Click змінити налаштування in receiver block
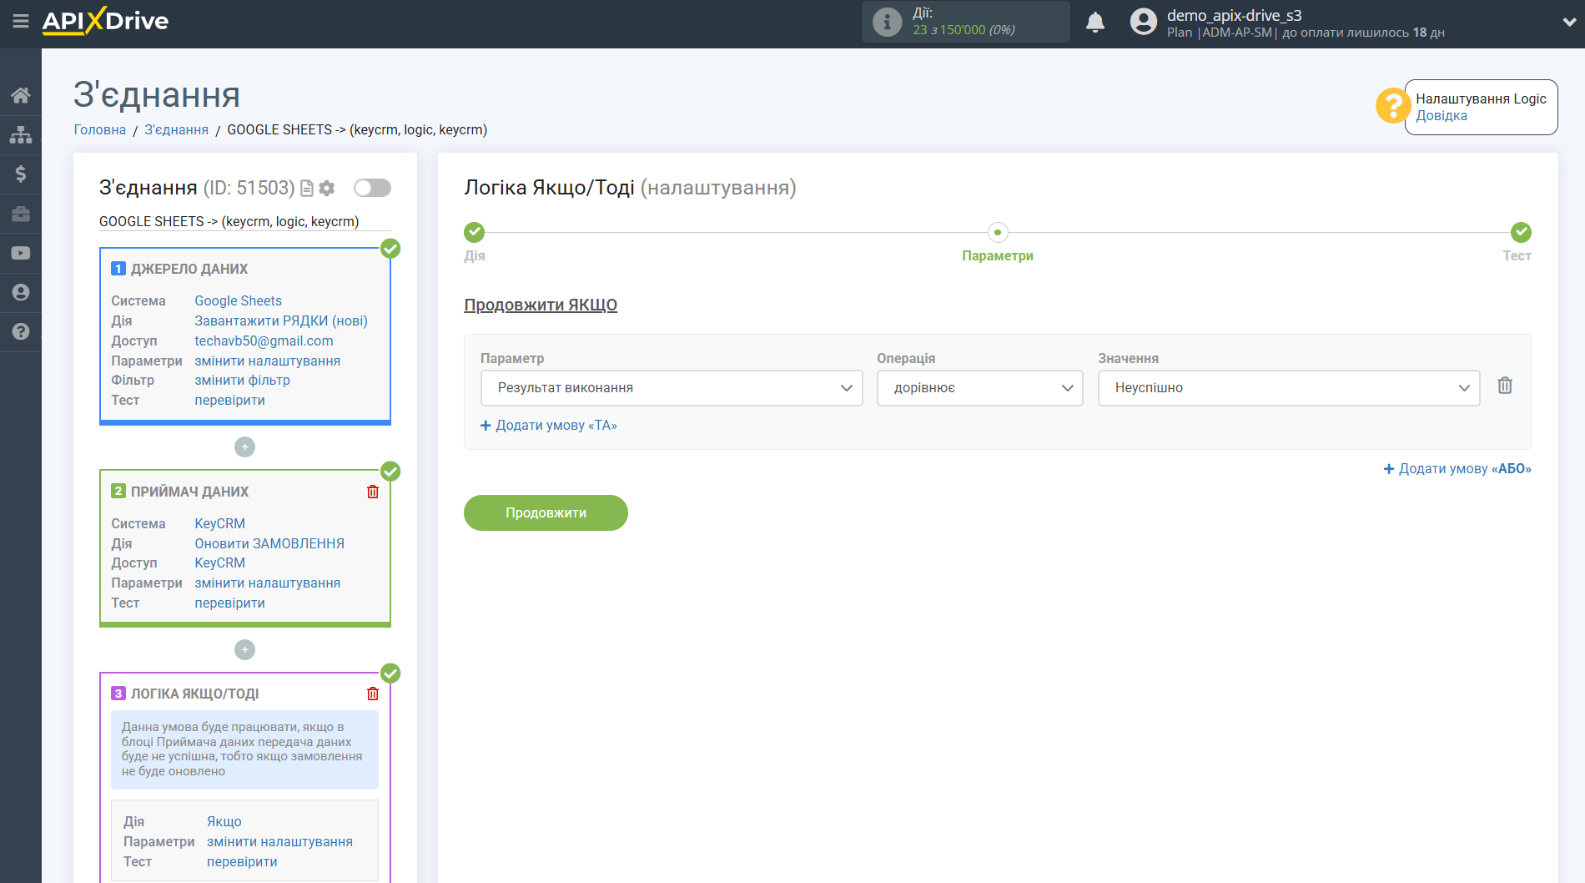1585x883 pixels. coord(268,583)
